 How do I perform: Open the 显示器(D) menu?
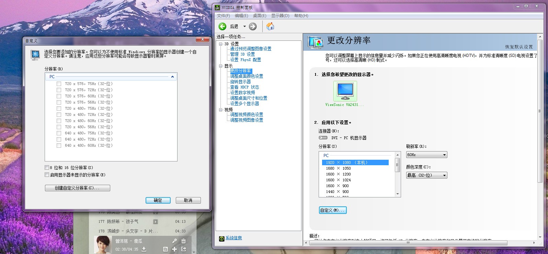tap(280, 16)
